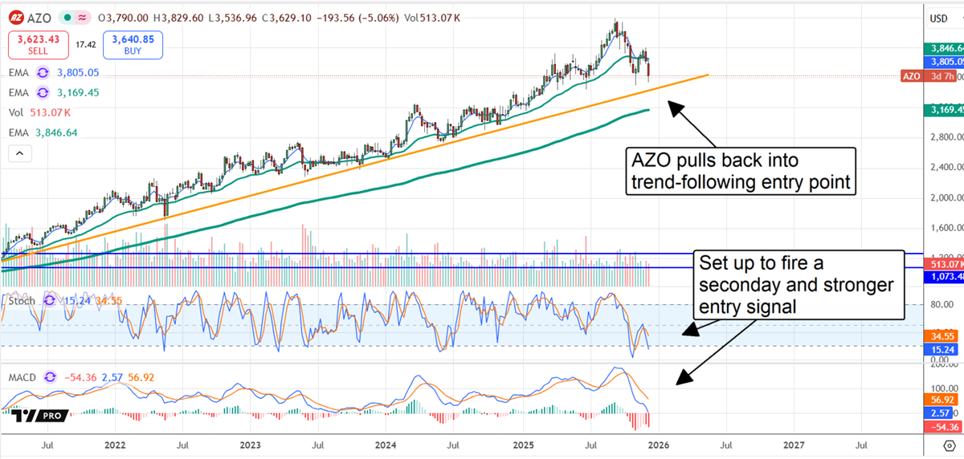
Task: Click the MACD indicator label
Action: point(24,376)
